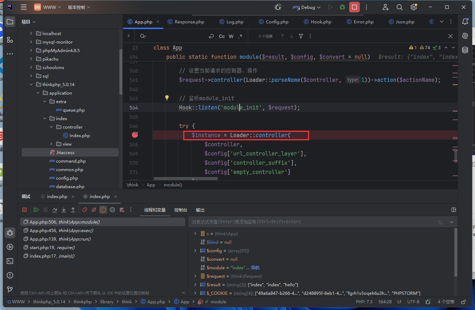Expand the $config variable array
The width and height of the screenshot is (475, 310).
click(x=195, y=250)
